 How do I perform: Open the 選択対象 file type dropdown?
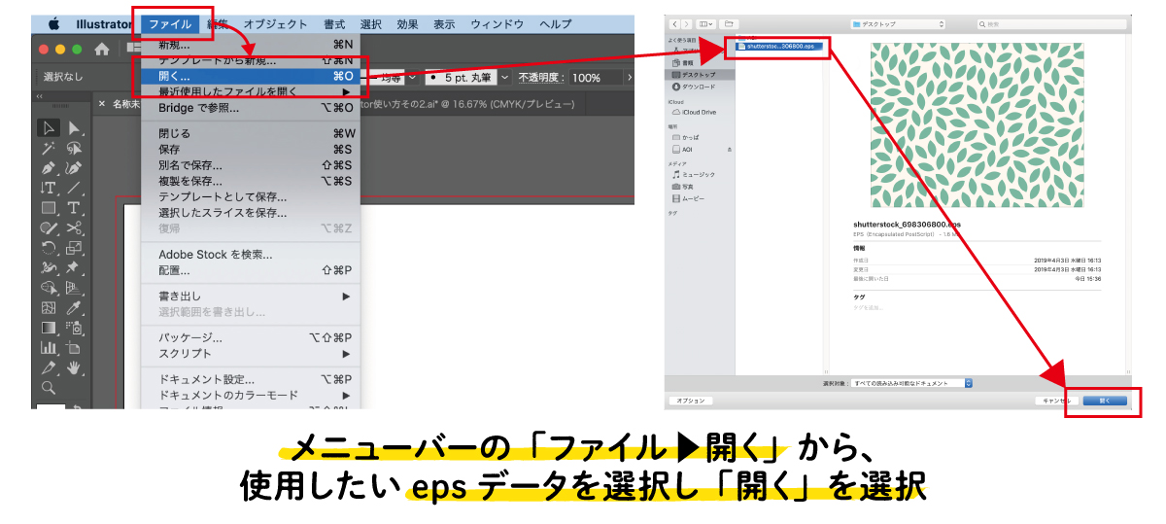(912, 383)
